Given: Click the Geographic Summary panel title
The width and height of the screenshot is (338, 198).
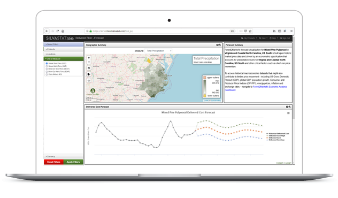Looking at the screenshot, I should pos(96,45).
